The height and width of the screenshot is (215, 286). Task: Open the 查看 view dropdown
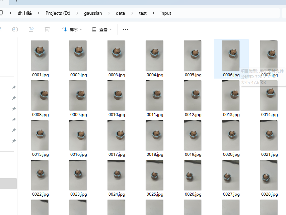coord(102,30)
